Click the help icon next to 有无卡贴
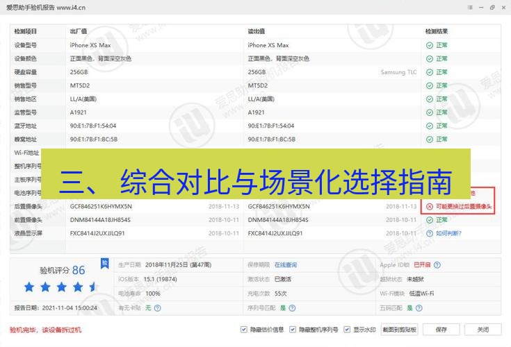The height and width of the screenshot is (347, 511). pyautogui.click(x=157, y=308)
